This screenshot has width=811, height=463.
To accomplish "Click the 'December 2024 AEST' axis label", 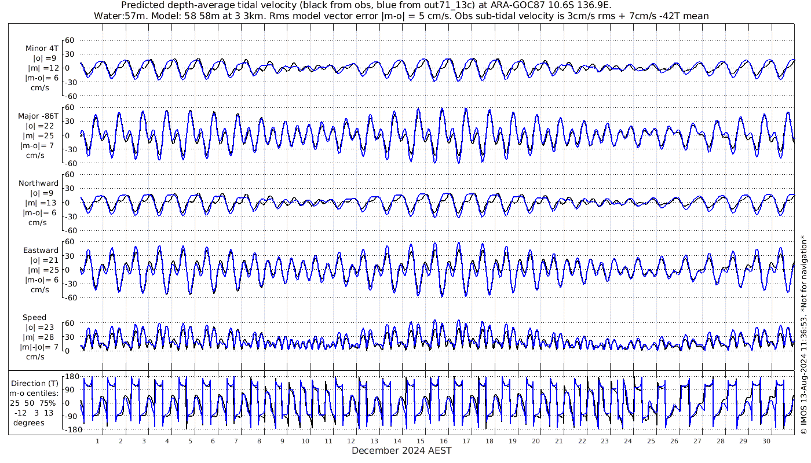I will [401, 450].
